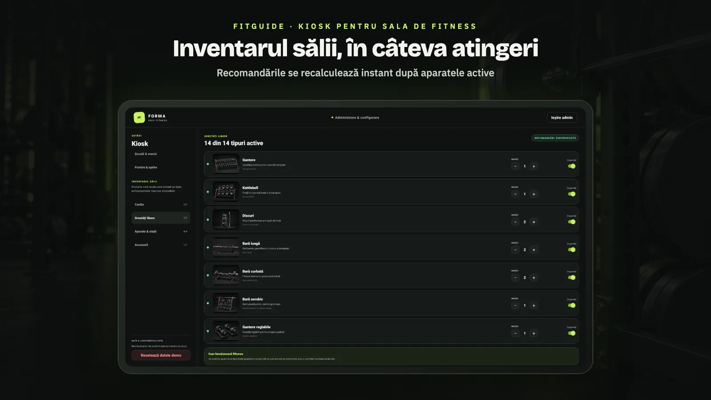Tap minus on the Kettlebell row
The width and height of the screenshot is (711, 400).
point(515,194)
